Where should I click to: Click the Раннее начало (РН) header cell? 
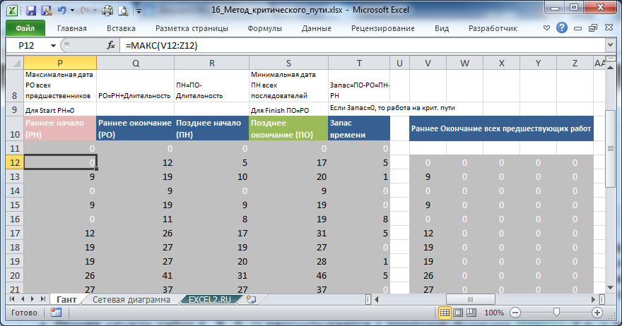[60, 128]
